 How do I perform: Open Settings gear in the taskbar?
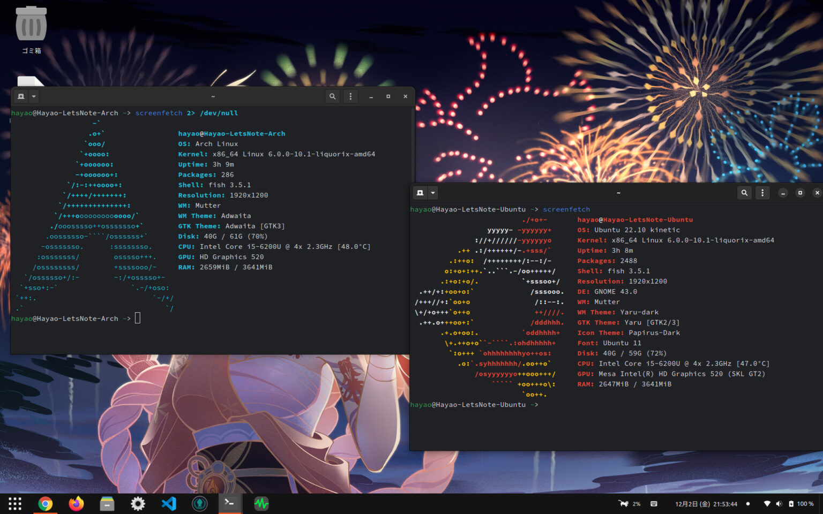(138, 504)
